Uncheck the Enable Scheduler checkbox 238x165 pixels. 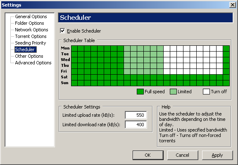coord(62,31)
